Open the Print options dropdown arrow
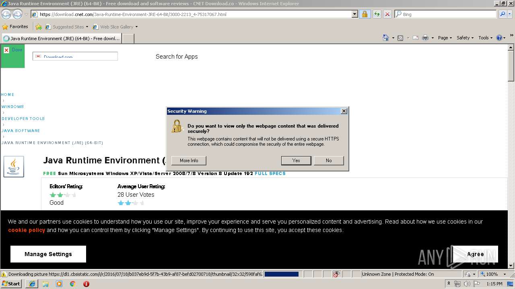 tap(433, 38)
